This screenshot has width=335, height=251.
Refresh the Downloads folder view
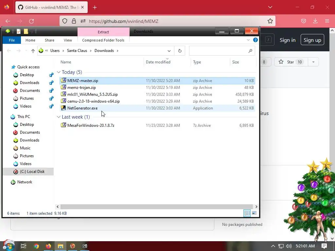coord(180,51)
